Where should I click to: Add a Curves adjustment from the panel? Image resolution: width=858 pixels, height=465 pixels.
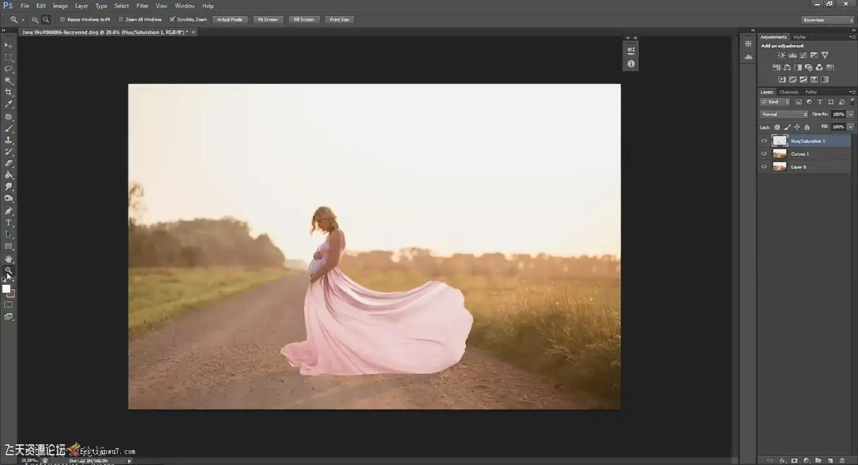coord(803,56)
